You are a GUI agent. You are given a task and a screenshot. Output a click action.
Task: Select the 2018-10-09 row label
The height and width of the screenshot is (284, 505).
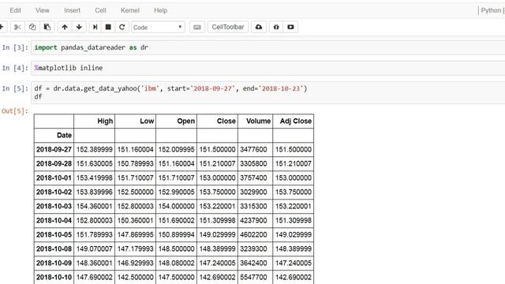click(x=54, y=263)
